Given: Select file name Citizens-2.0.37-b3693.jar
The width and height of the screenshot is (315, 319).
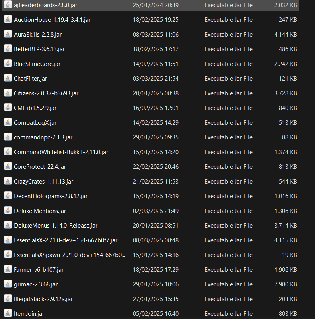Looking at the screenshot, I should [46, 93].
